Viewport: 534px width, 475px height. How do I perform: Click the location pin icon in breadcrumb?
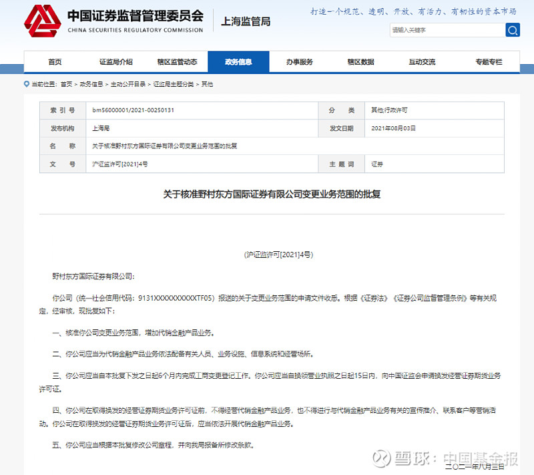(x=27, y=84)
